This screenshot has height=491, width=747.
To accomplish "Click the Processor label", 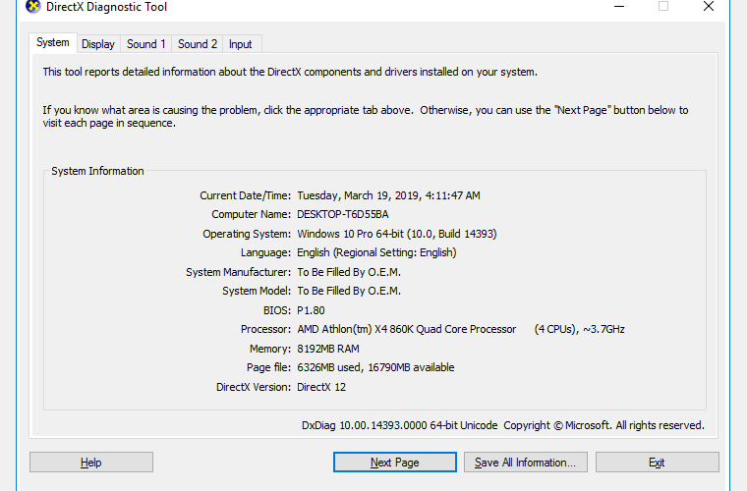I will point(265,329).
